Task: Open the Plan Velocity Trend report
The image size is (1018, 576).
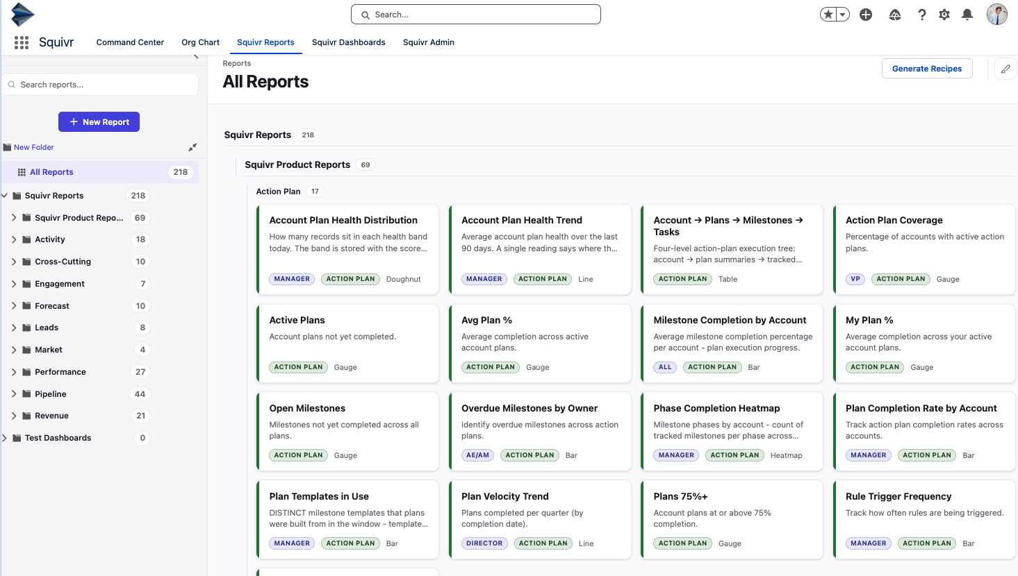Action: tap(540, 520)
